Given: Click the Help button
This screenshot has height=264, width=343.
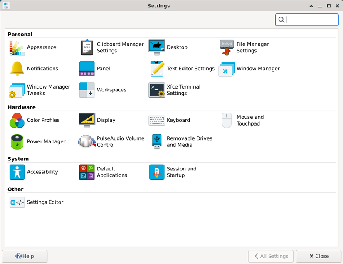Looking at the screenshot, I should 25,256.
